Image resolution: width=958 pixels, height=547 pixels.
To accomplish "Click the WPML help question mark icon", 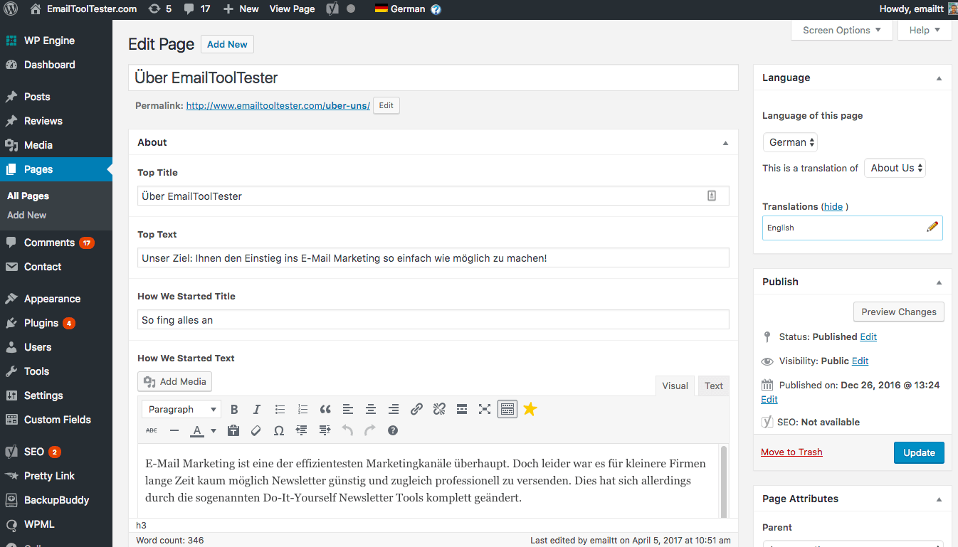I will coord(436,9).
